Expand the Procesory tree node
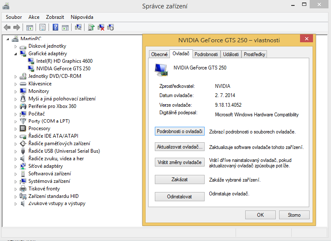 coord(16,129)
